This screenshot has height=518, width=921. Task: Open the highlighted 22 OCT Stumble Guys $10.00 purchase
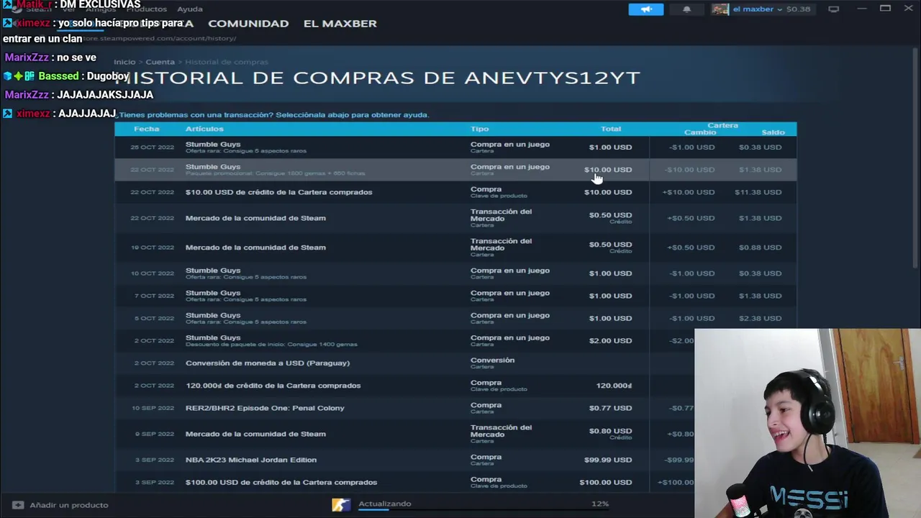click(455, 170)
